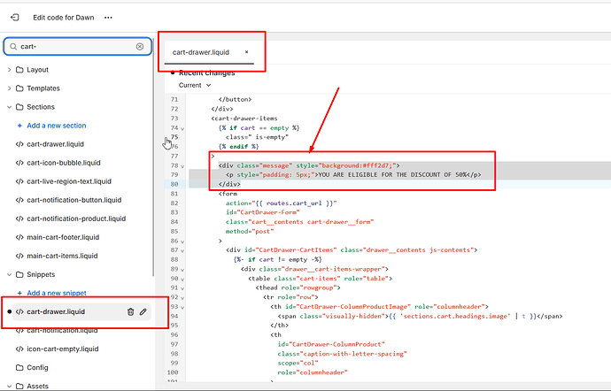Click the Sections folder icon
Screen dimensions: 611x391
[x=19, y=107]
